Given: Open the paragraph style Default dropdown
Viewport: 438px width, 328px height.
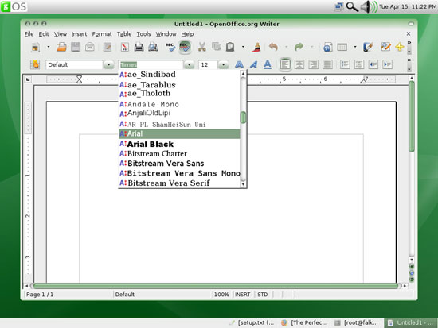Looking at the screenshot, I should [108, 64].
